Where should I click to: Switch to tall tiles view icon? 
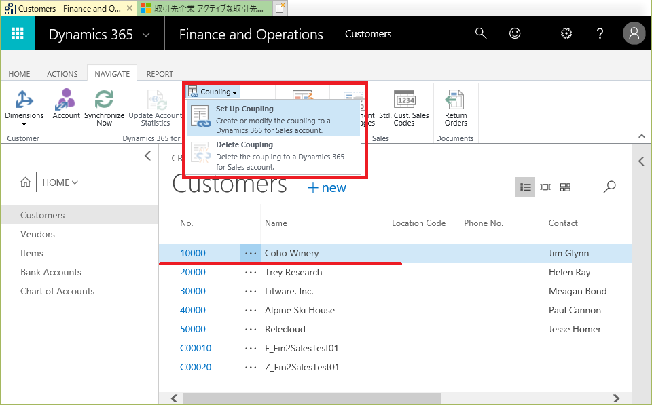pyautogui.click(x=545, y=187)
